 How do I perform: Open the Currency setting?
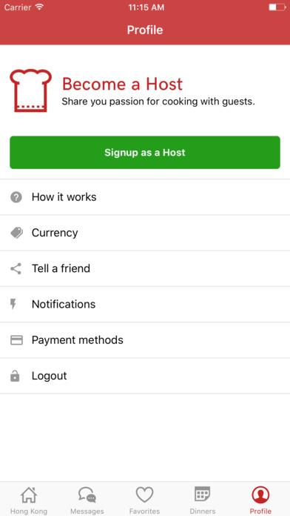point(145,233)
